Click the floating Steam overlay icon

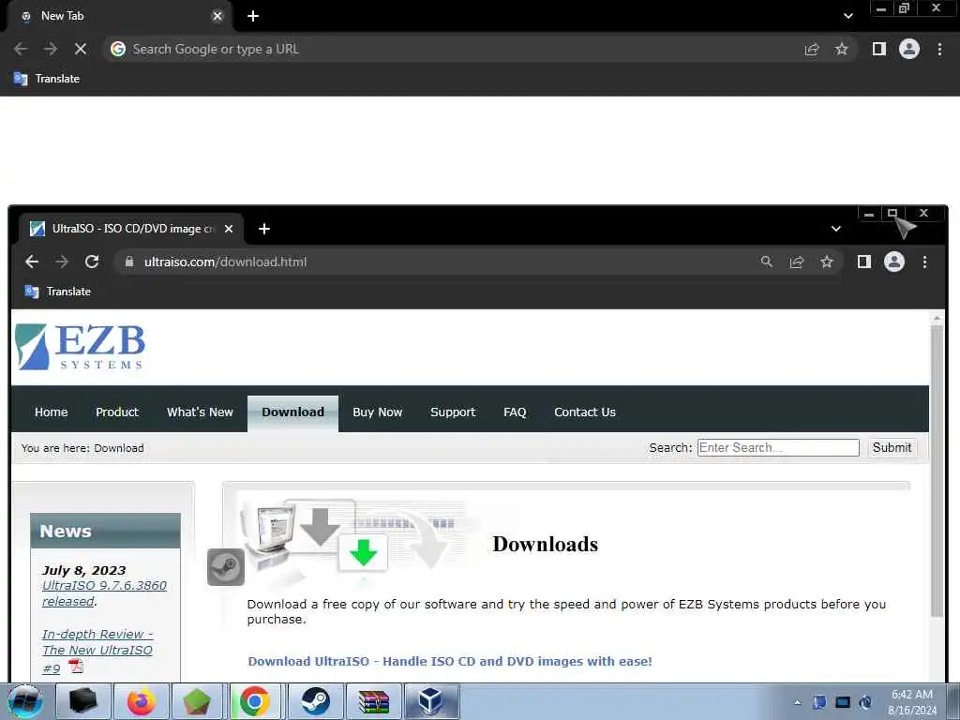226,567
